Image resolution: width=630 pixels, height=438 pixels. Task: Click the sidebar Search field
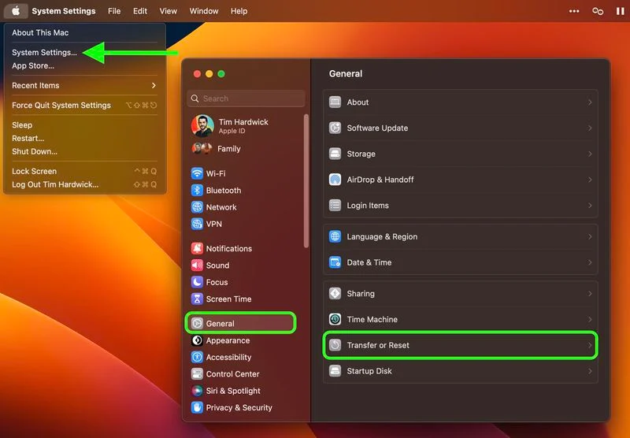[x=246, y=98]
